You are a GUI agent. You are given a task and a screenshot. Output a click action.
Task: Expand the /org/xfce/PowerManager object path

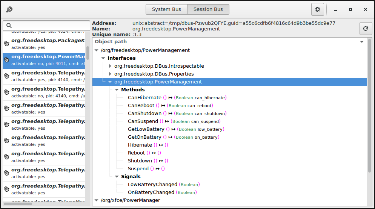tap(96, 200)
